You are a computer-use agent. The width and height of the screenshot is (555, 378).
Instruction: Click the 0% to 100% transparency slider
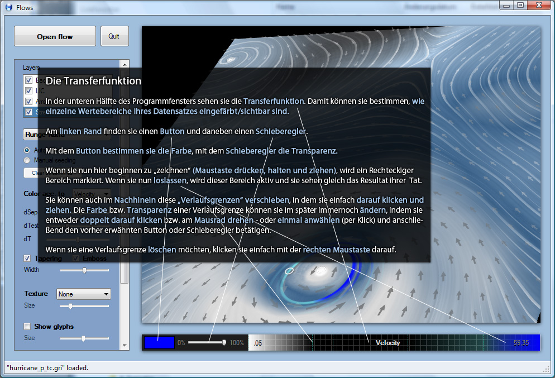pyautogui.click(x=207, y=343)
